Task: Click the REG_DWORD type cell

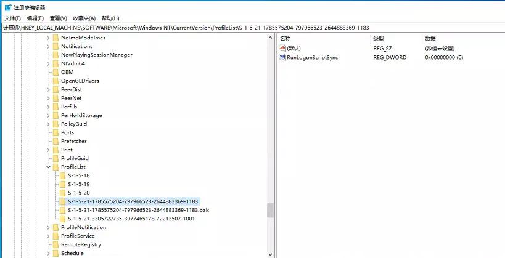Action: [390, 58]
